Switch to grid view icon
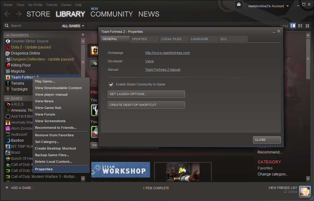This screenshot has width=314, height=201. coord(307,26)
